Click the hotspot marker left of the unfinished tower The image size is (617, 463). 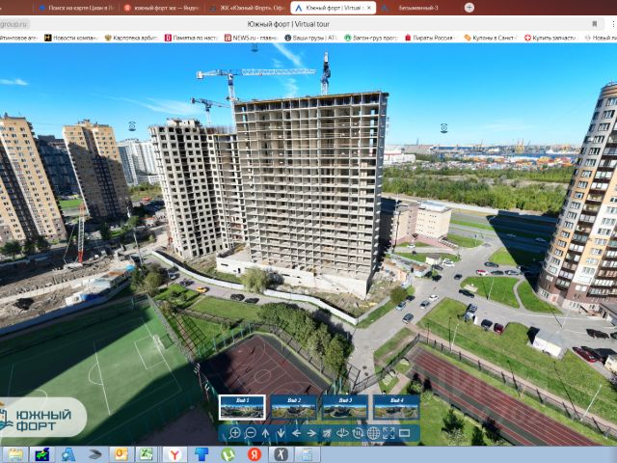pos(132,126)
